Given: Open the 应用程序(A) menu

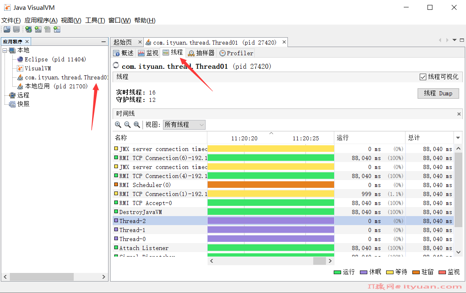Looking at the screenshot, I should pos(41,20).
